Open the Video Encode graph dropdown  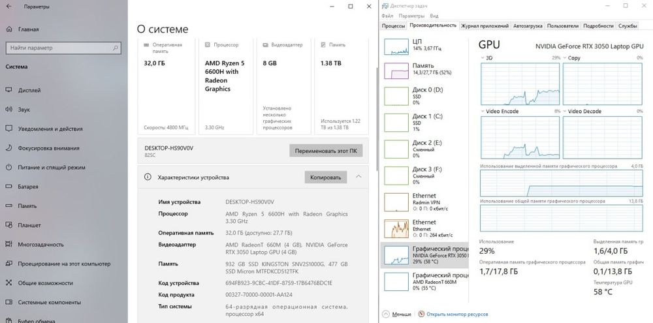[483, 112]
